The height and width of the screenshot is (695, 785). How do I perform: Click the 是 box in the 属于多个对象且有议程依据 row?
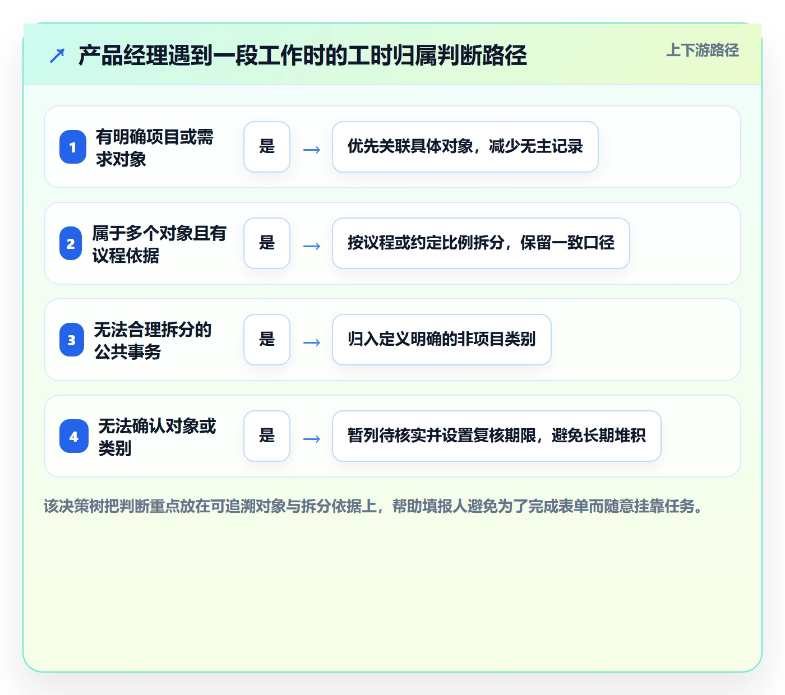click(x=267, y=243)
